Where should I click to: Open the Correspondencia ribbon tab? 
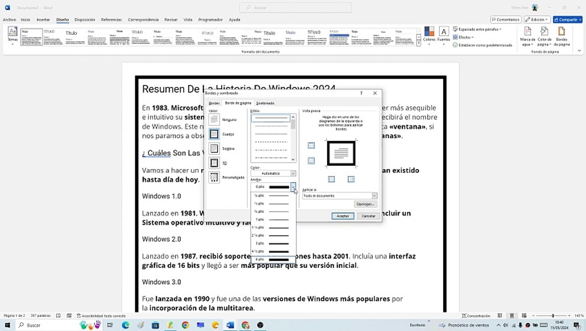point(143,20)
